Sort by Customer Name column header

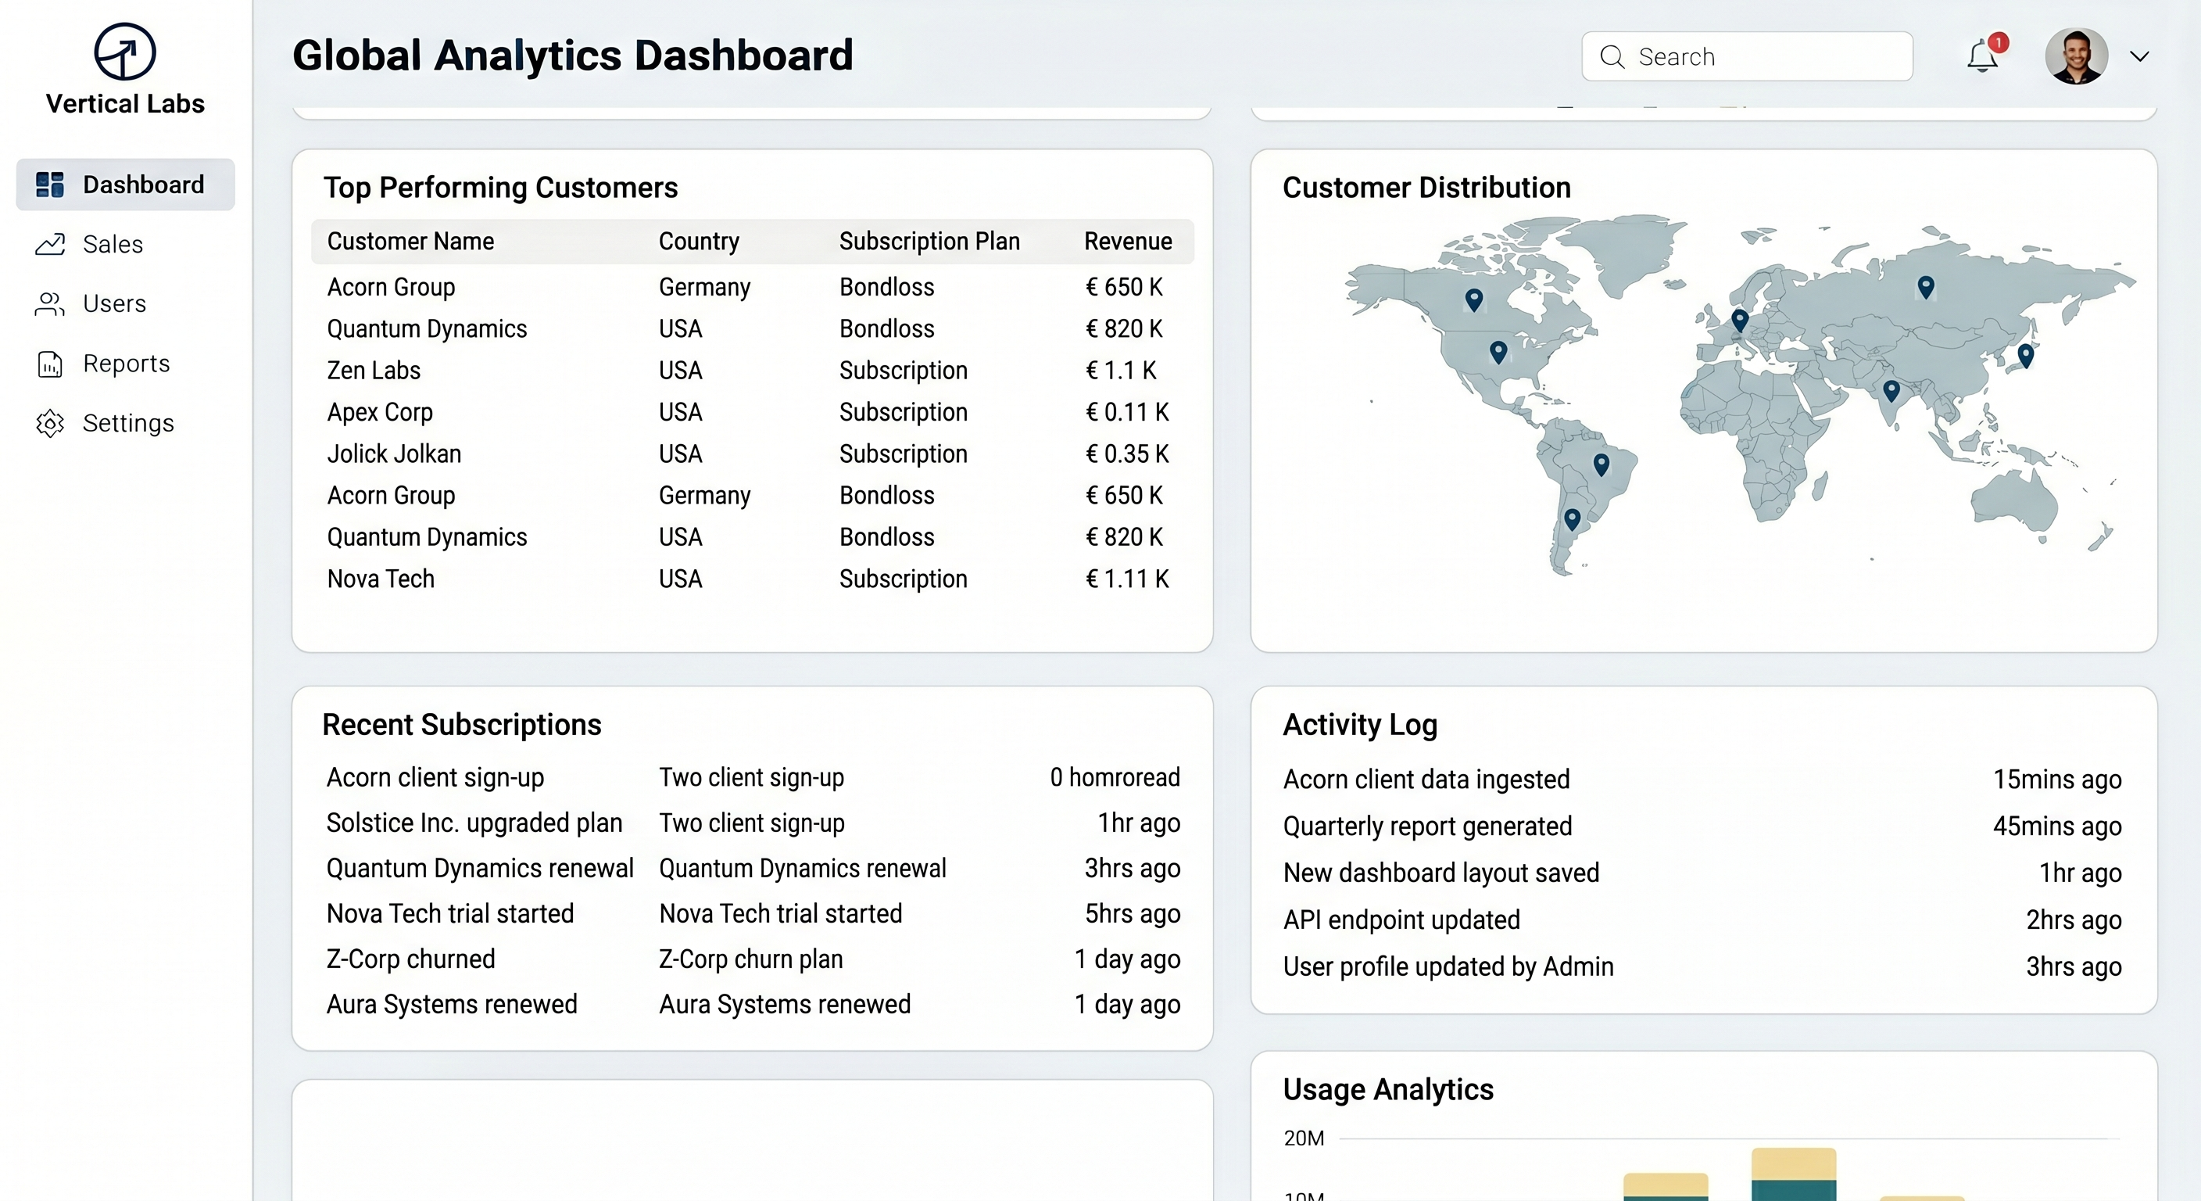pyautogui.click(x=410, y=242)
